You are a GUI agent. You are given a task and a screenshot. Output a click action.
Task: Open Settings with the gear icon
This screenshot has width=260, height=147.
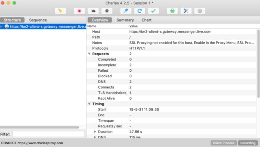200,11
